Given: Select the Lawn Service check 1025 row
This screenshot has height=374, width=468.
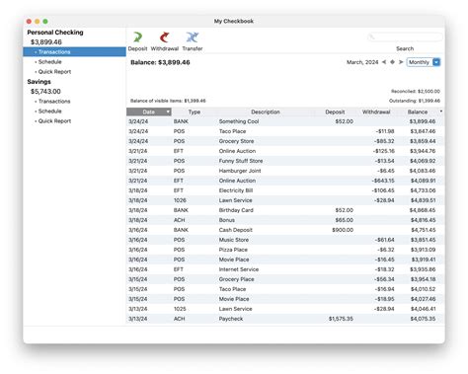Looking at the screenshot, I should 285,309.
